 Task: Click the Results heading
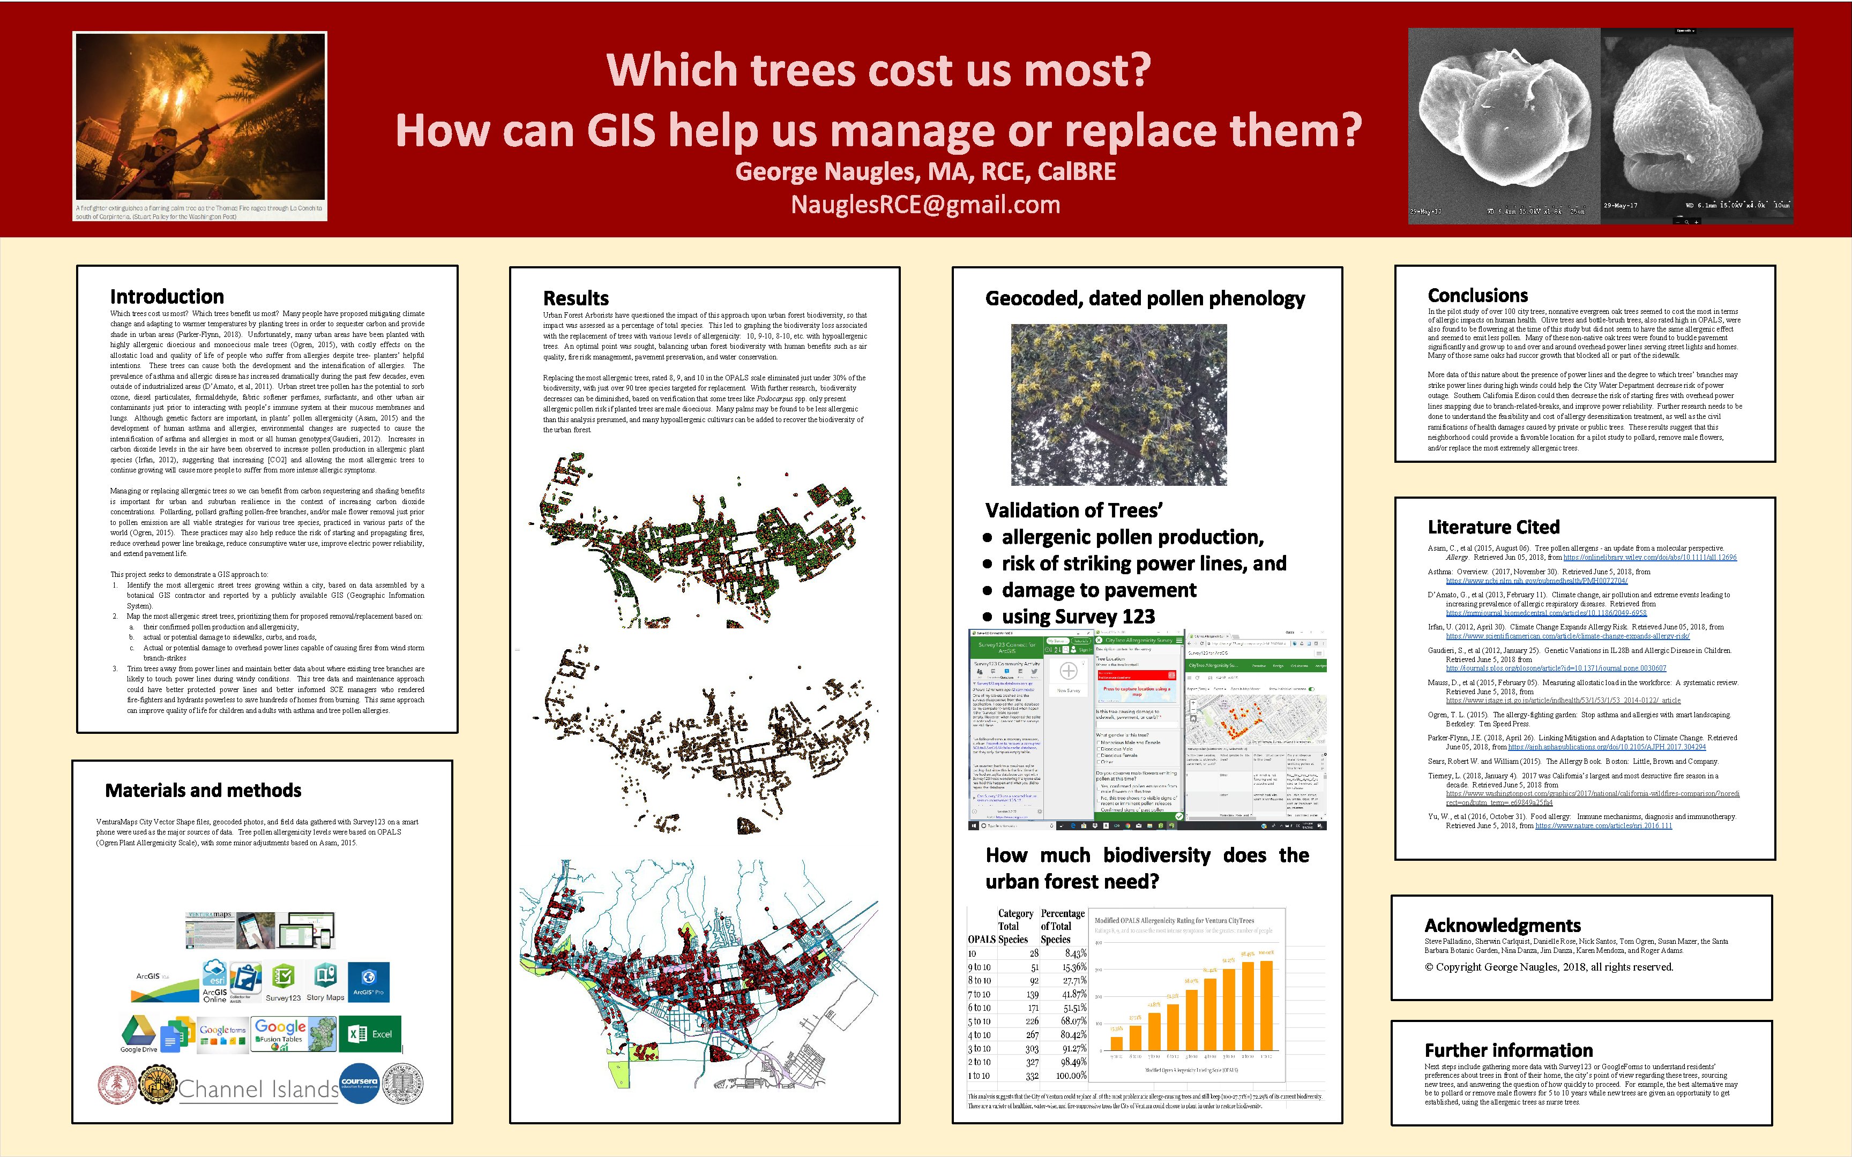[x=576, y=298]
